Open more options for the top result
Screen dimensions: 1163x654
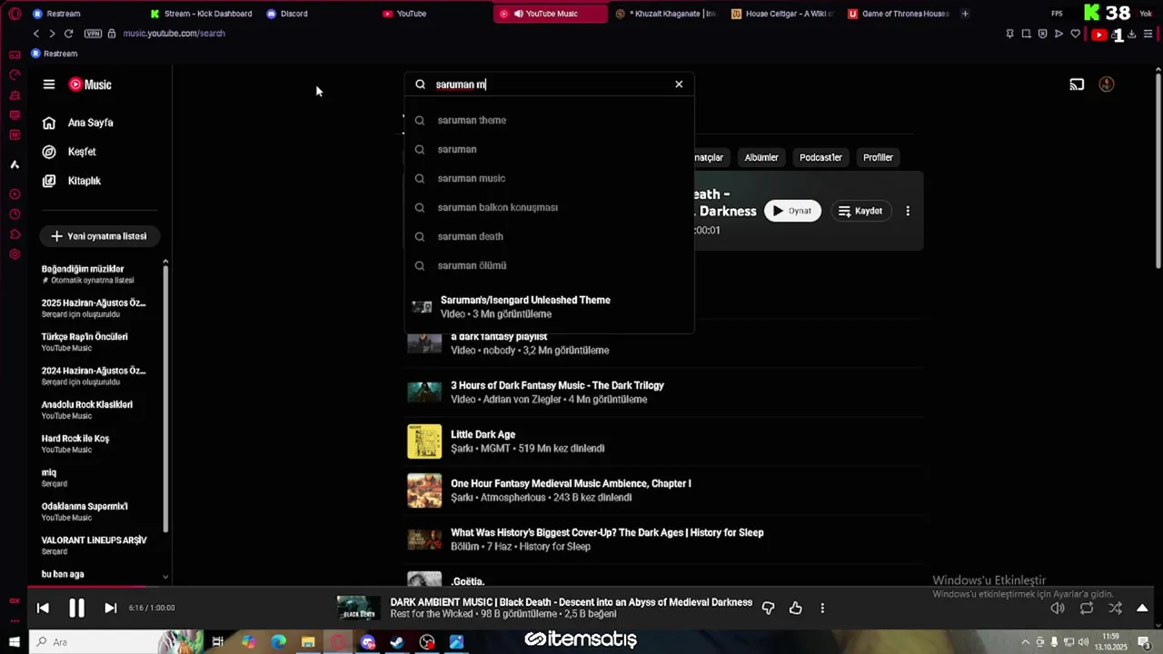[x=908, y=211]
